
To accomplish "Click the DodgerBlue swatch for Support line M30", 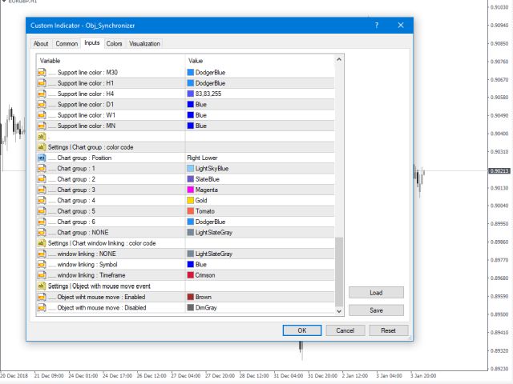I will click(x=191, y=73).
